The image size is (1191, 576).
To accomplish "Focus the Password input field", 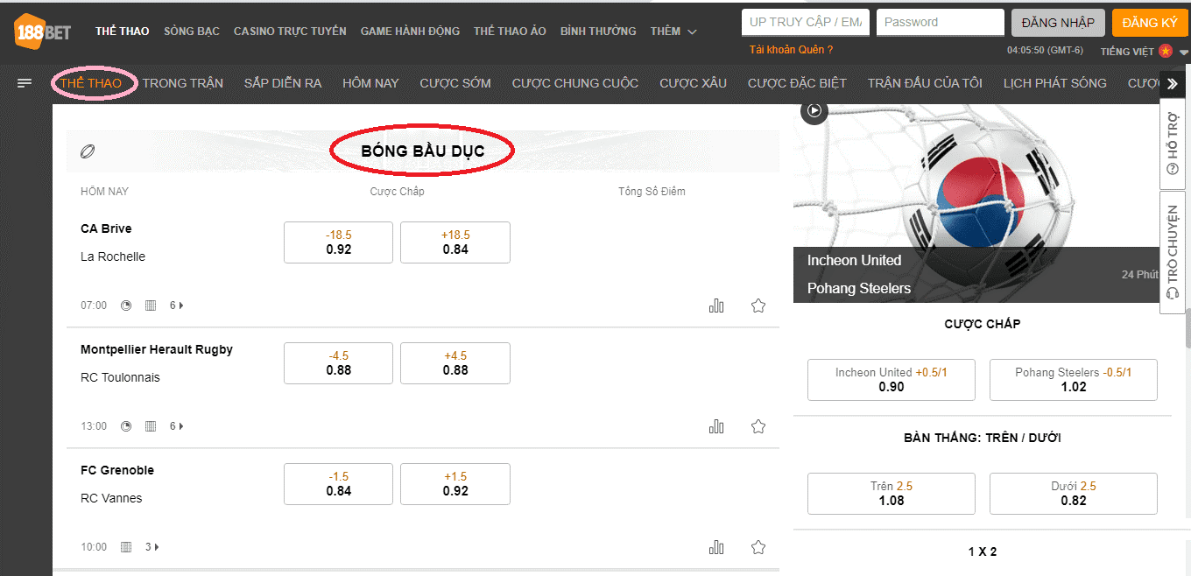I will click(941, 22).
